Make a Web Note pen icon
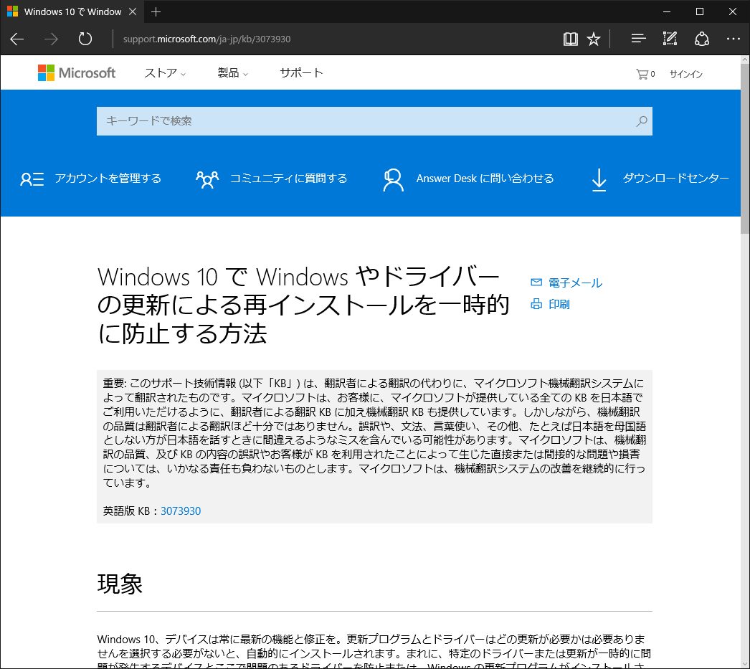This screenshot has width=750, height=669. tap(670, 39)
